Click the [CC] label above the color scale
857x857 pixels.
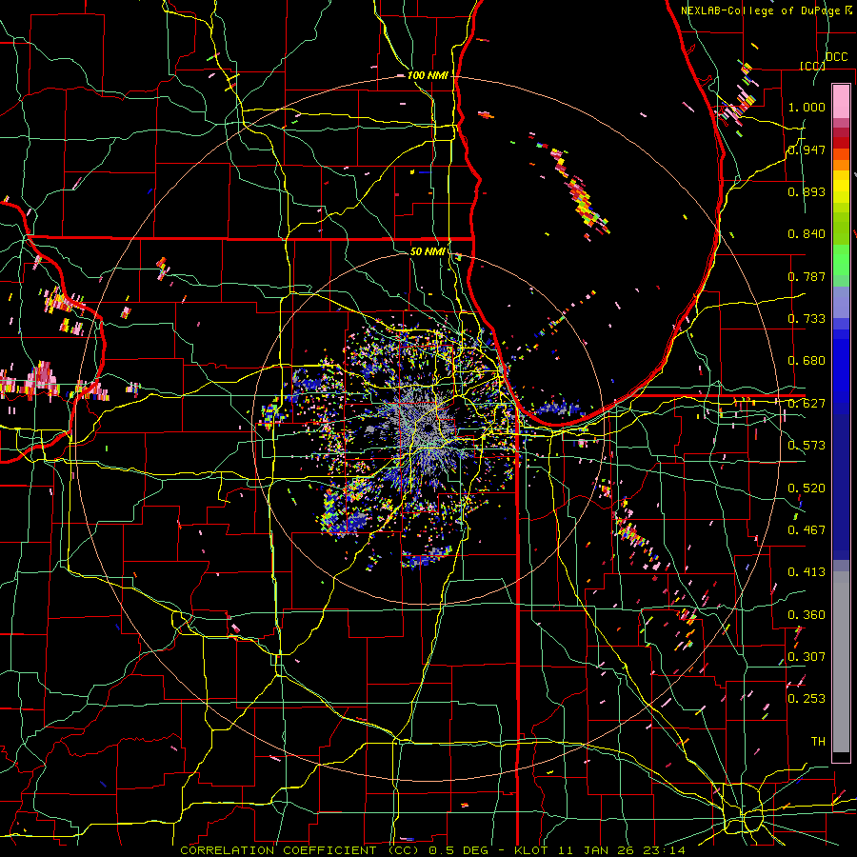point(813,66)
